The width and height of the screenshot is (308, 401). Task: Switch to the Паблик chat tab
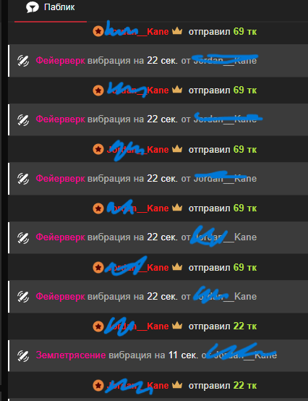coord(51,8)
